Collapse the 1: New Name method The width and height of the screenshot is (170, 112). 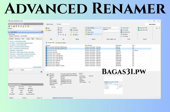[9, 32]
